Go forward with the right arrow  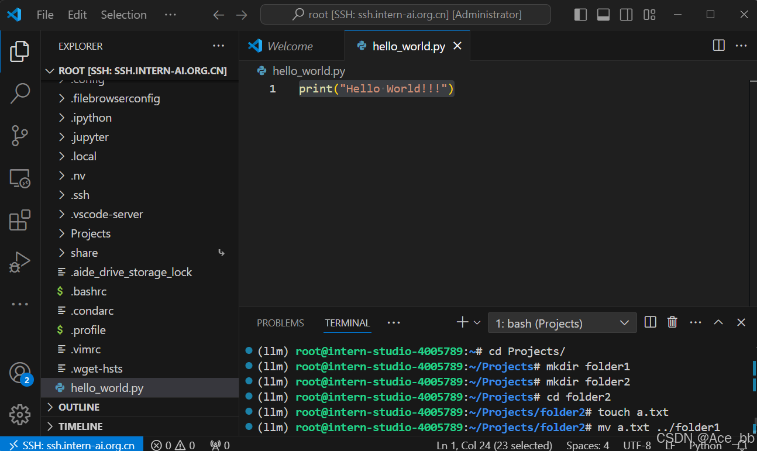241,15
